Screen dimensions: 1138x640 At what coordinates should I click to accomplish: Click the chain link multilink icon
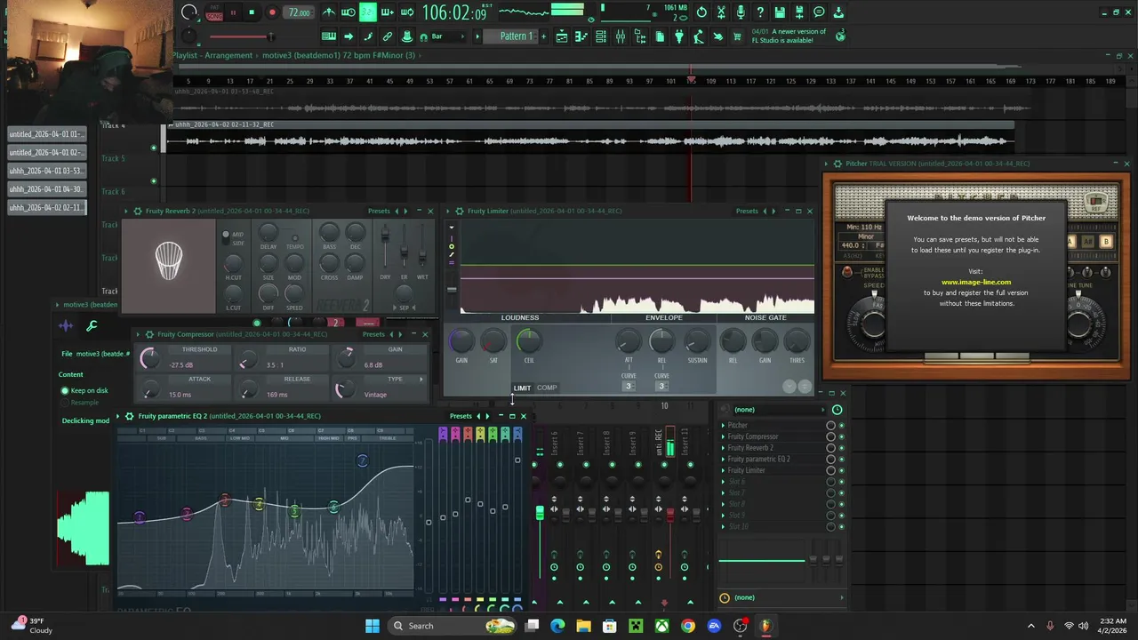pos(388,36)
